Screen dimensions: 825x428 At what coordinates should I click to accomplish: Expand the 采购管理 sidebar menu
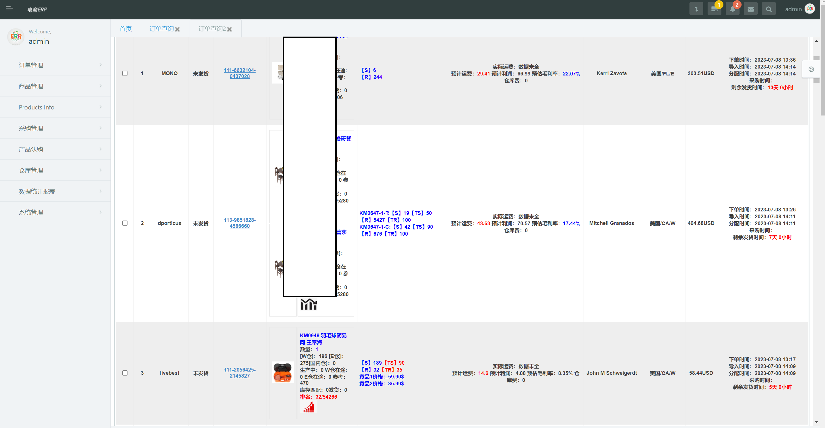click(x=55, y=128)
